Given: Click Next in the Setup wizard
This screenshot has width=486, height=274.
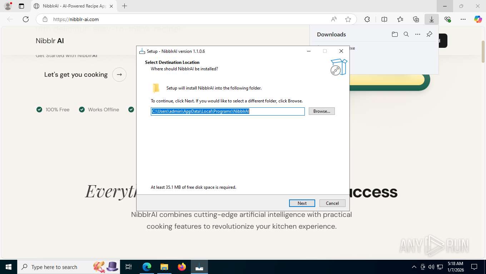Looking at the screenshot, I should [302, 203].
